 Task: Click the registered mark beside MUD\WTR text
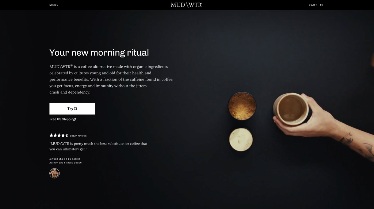[72, 66]
